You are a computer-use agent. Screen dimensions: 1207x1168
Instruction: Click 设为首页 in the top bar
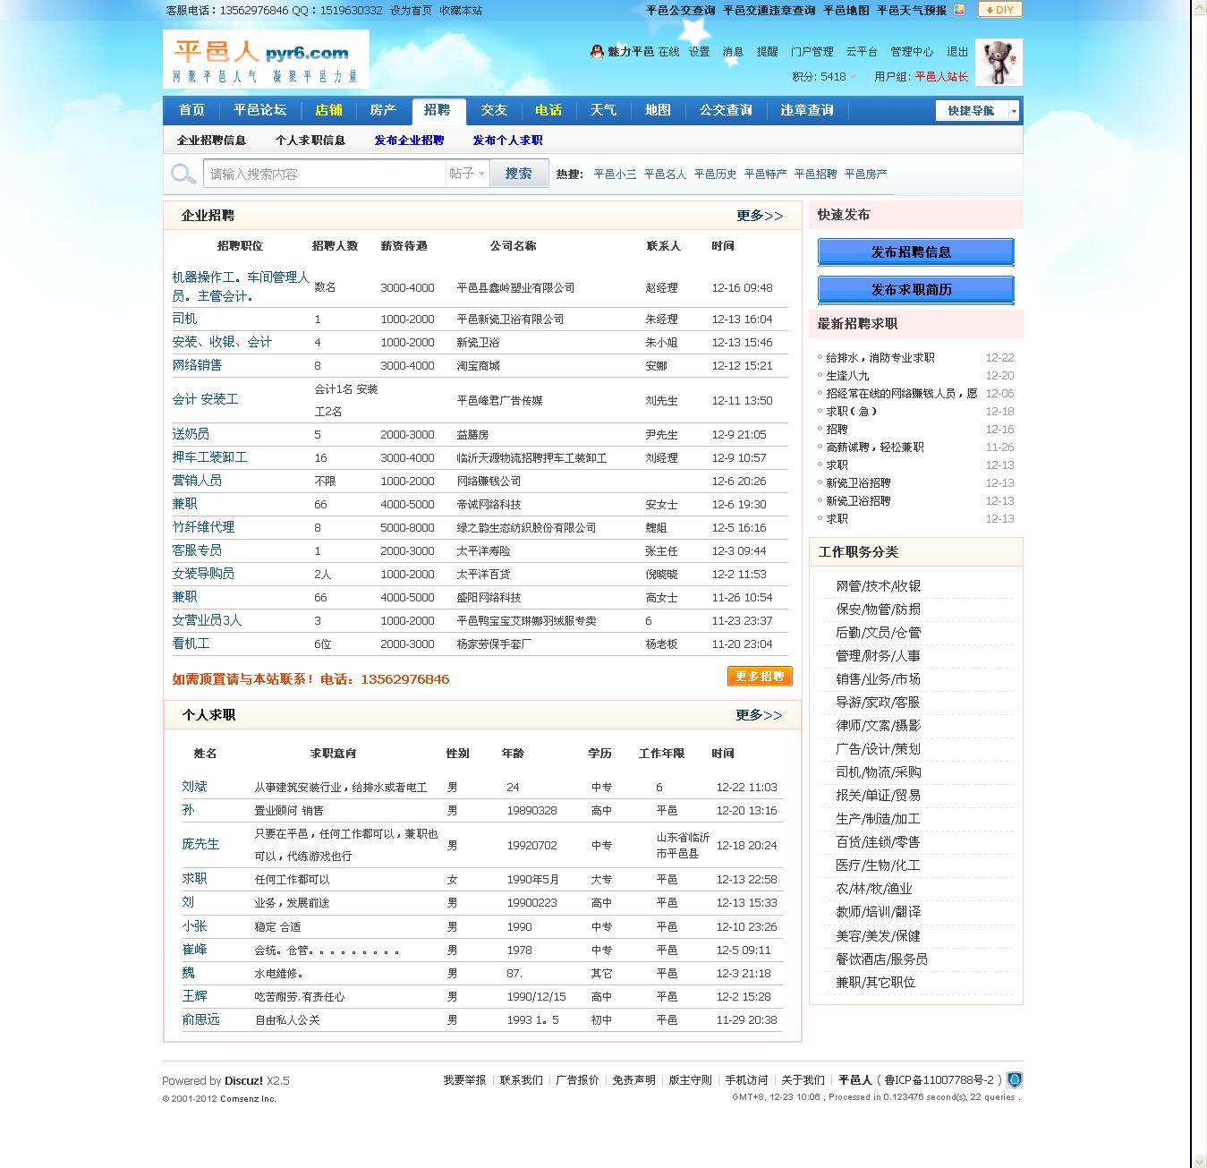[x=411, y=11]
